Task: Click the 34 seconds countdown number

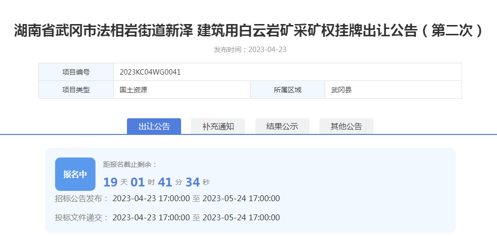Action: [192, 183]
